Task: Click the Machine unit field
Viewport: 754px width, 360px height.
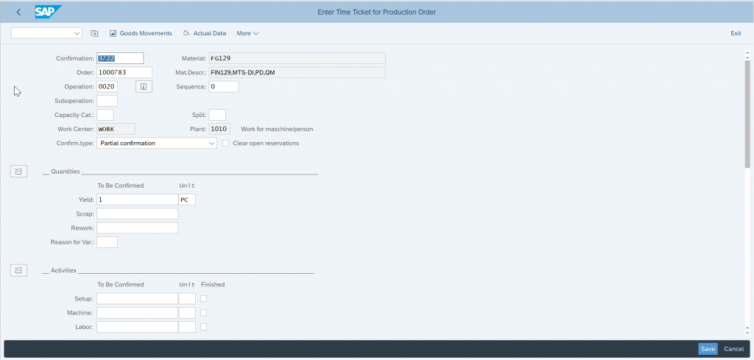Action: (x=187, y=313)
